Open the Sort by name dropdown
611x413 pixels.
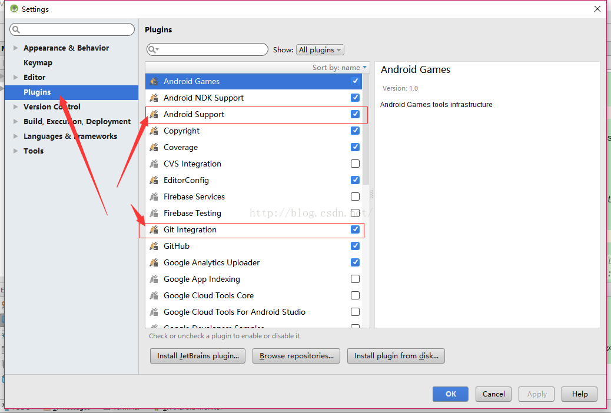(340, 68)
